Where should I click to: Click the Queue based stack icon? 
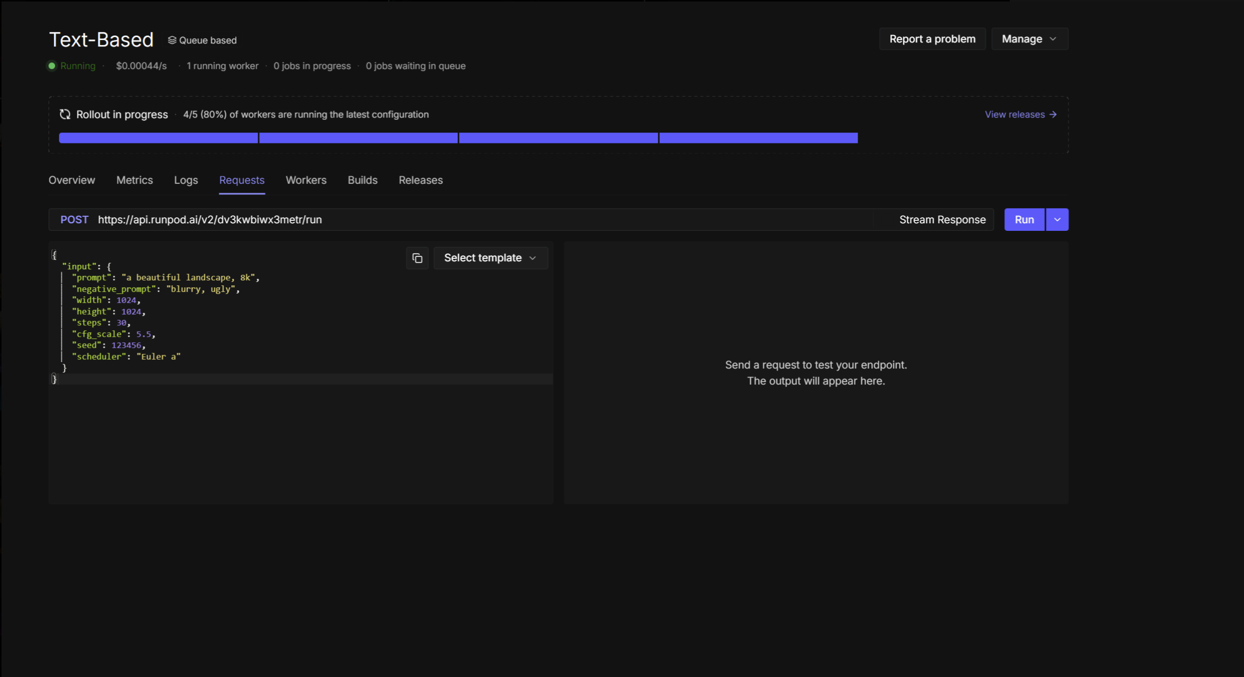[x=172, y=40]
